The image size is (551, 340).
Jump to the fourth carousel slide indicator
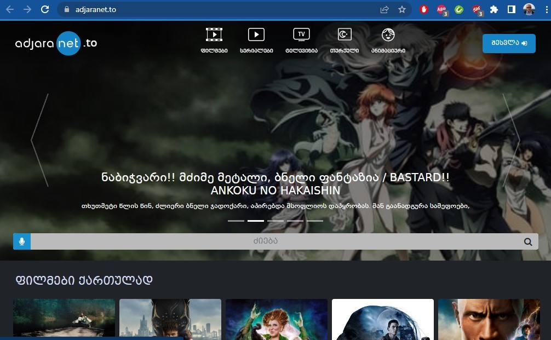tap(295, 221)
